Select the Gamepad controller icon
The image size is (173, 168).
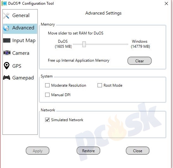click(x=7, y=78)
